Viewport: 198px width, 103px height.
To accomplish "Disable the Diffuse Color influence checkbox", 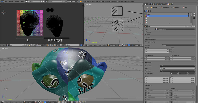I will tap(145, 93).
